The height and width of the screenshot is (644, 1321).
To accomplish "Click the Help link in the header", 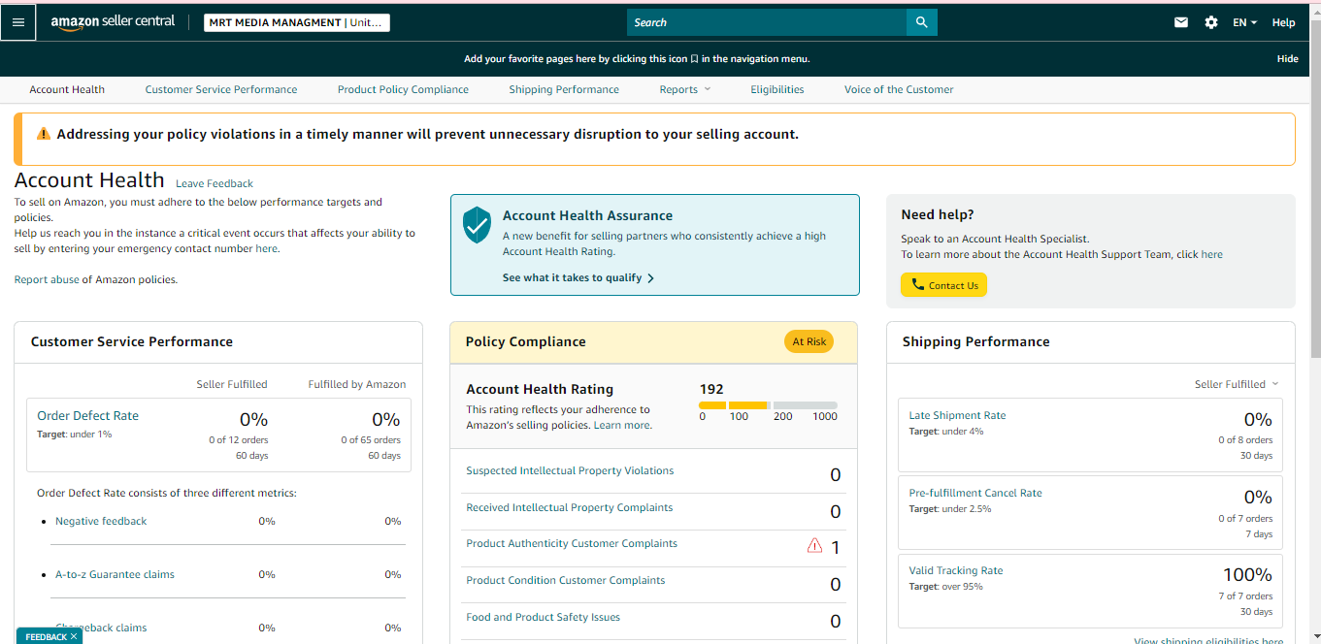I will click(x=1283, y=22).
